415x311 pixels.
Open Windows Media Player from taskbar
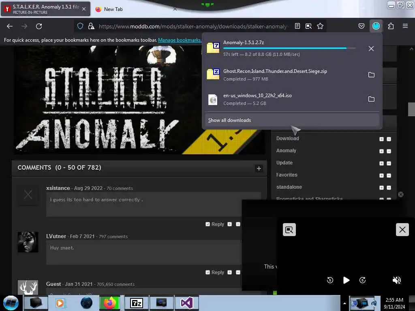point(60,303)
